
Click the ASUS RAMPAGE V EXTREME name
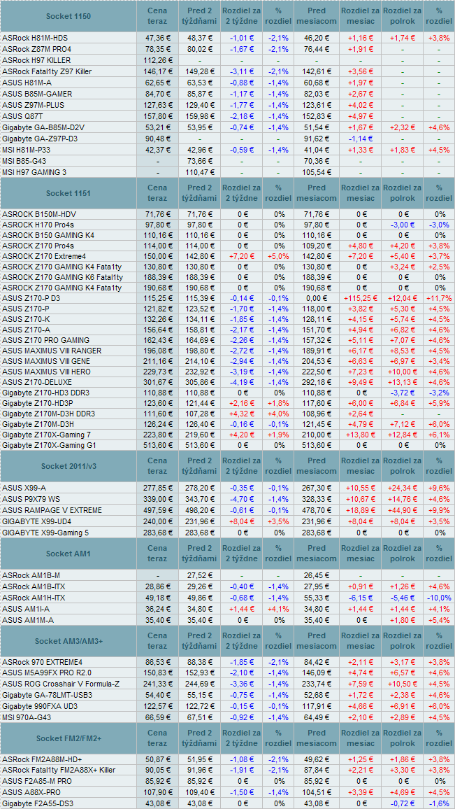click(52, 510)
